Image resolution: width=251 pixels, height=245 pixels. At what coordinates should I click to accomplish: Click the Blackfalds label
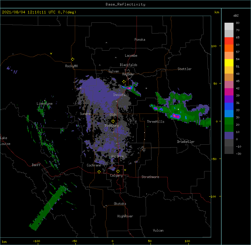128,65
